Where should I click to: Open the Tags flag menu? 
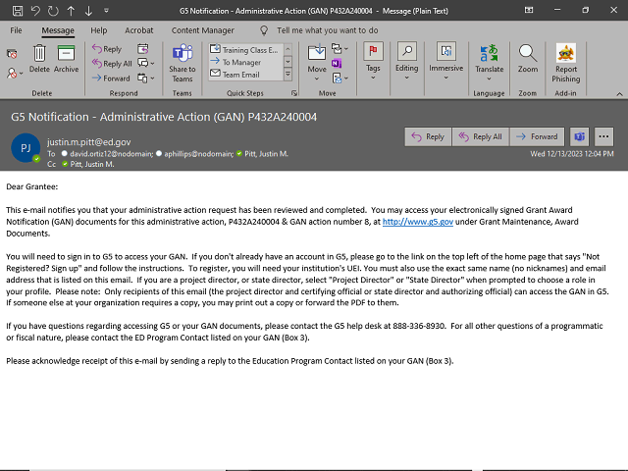[373, 61]
